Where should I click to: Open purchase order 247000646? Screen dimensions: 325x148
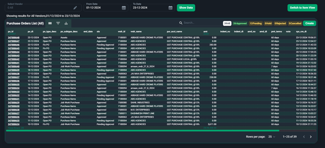pyautogui.click(x=14, y=45)
